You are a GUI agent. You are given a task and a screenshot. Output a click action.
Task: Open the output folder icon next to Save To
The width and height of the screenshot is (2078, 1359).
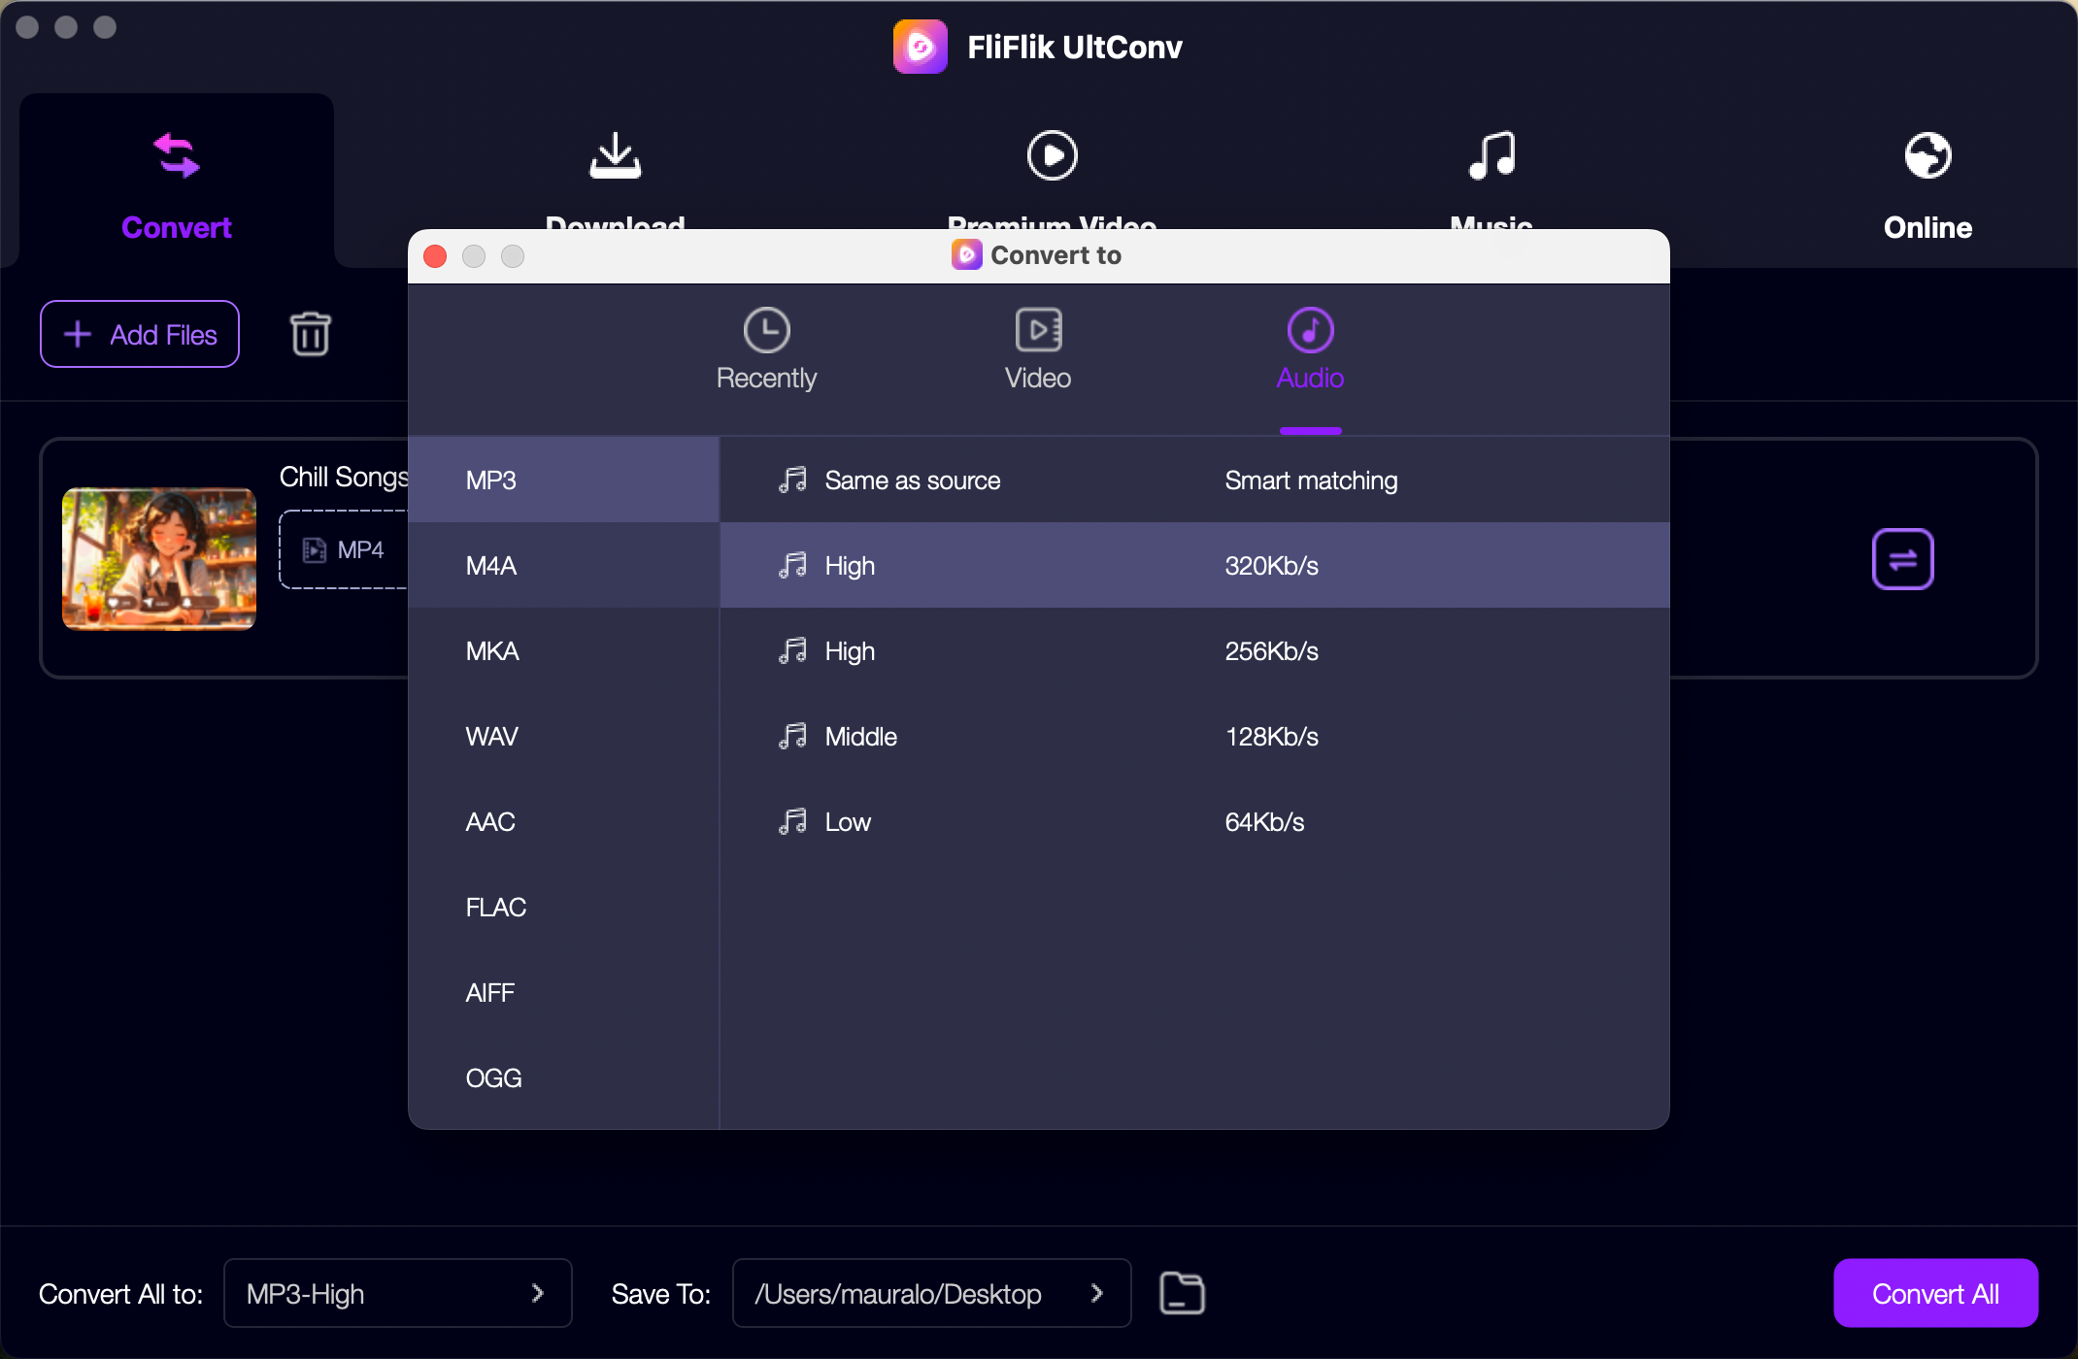[x=1182, y=1292]
